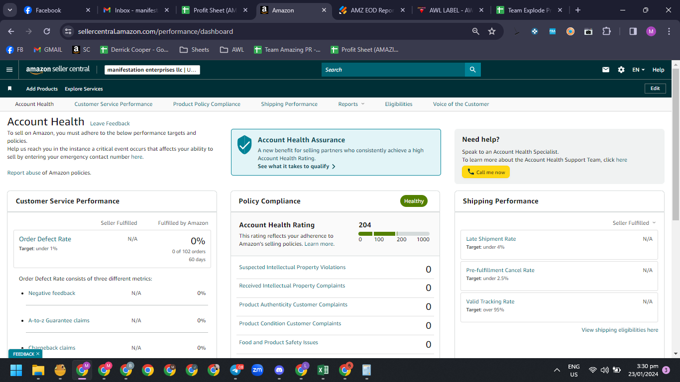Click the Learn more link
The height and width of the screenshot is (382, 680).
tap(319, 244)
